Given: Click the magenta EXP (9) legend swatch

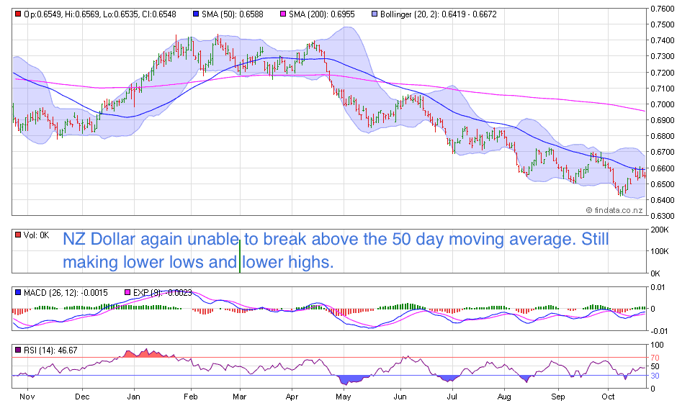Looking at the screenshot, I should click(127, 293).
